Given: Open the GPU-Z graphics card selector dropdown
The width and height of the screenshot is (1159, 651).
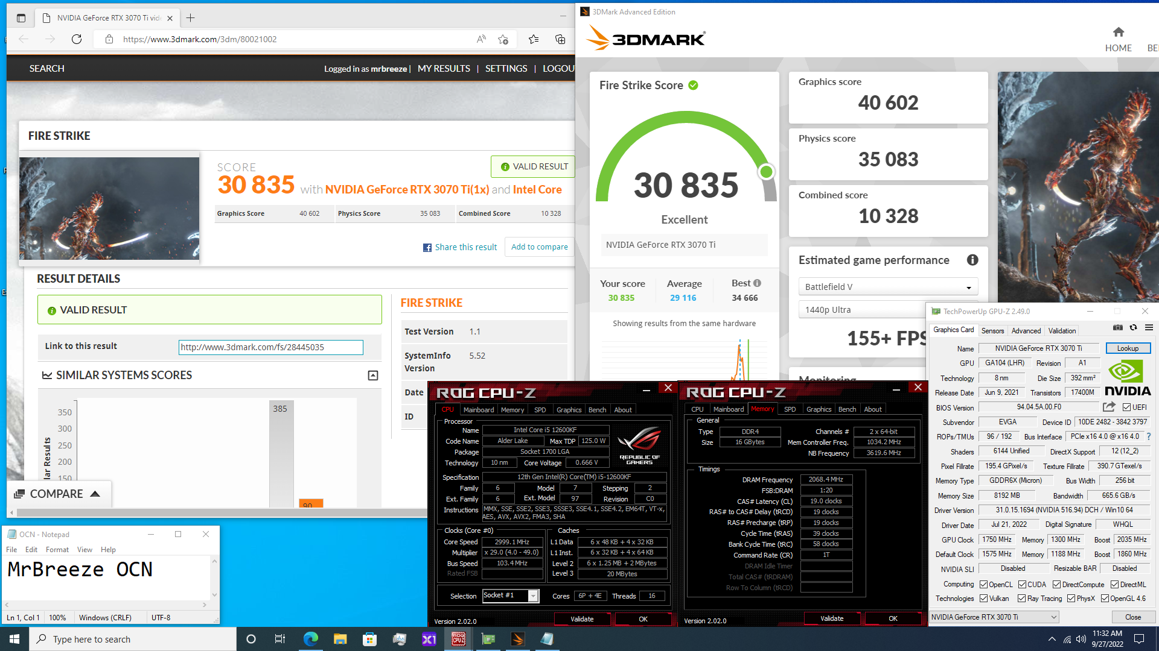Looking at the screenshot, I should pyautogui.click(x=994, y=617).
